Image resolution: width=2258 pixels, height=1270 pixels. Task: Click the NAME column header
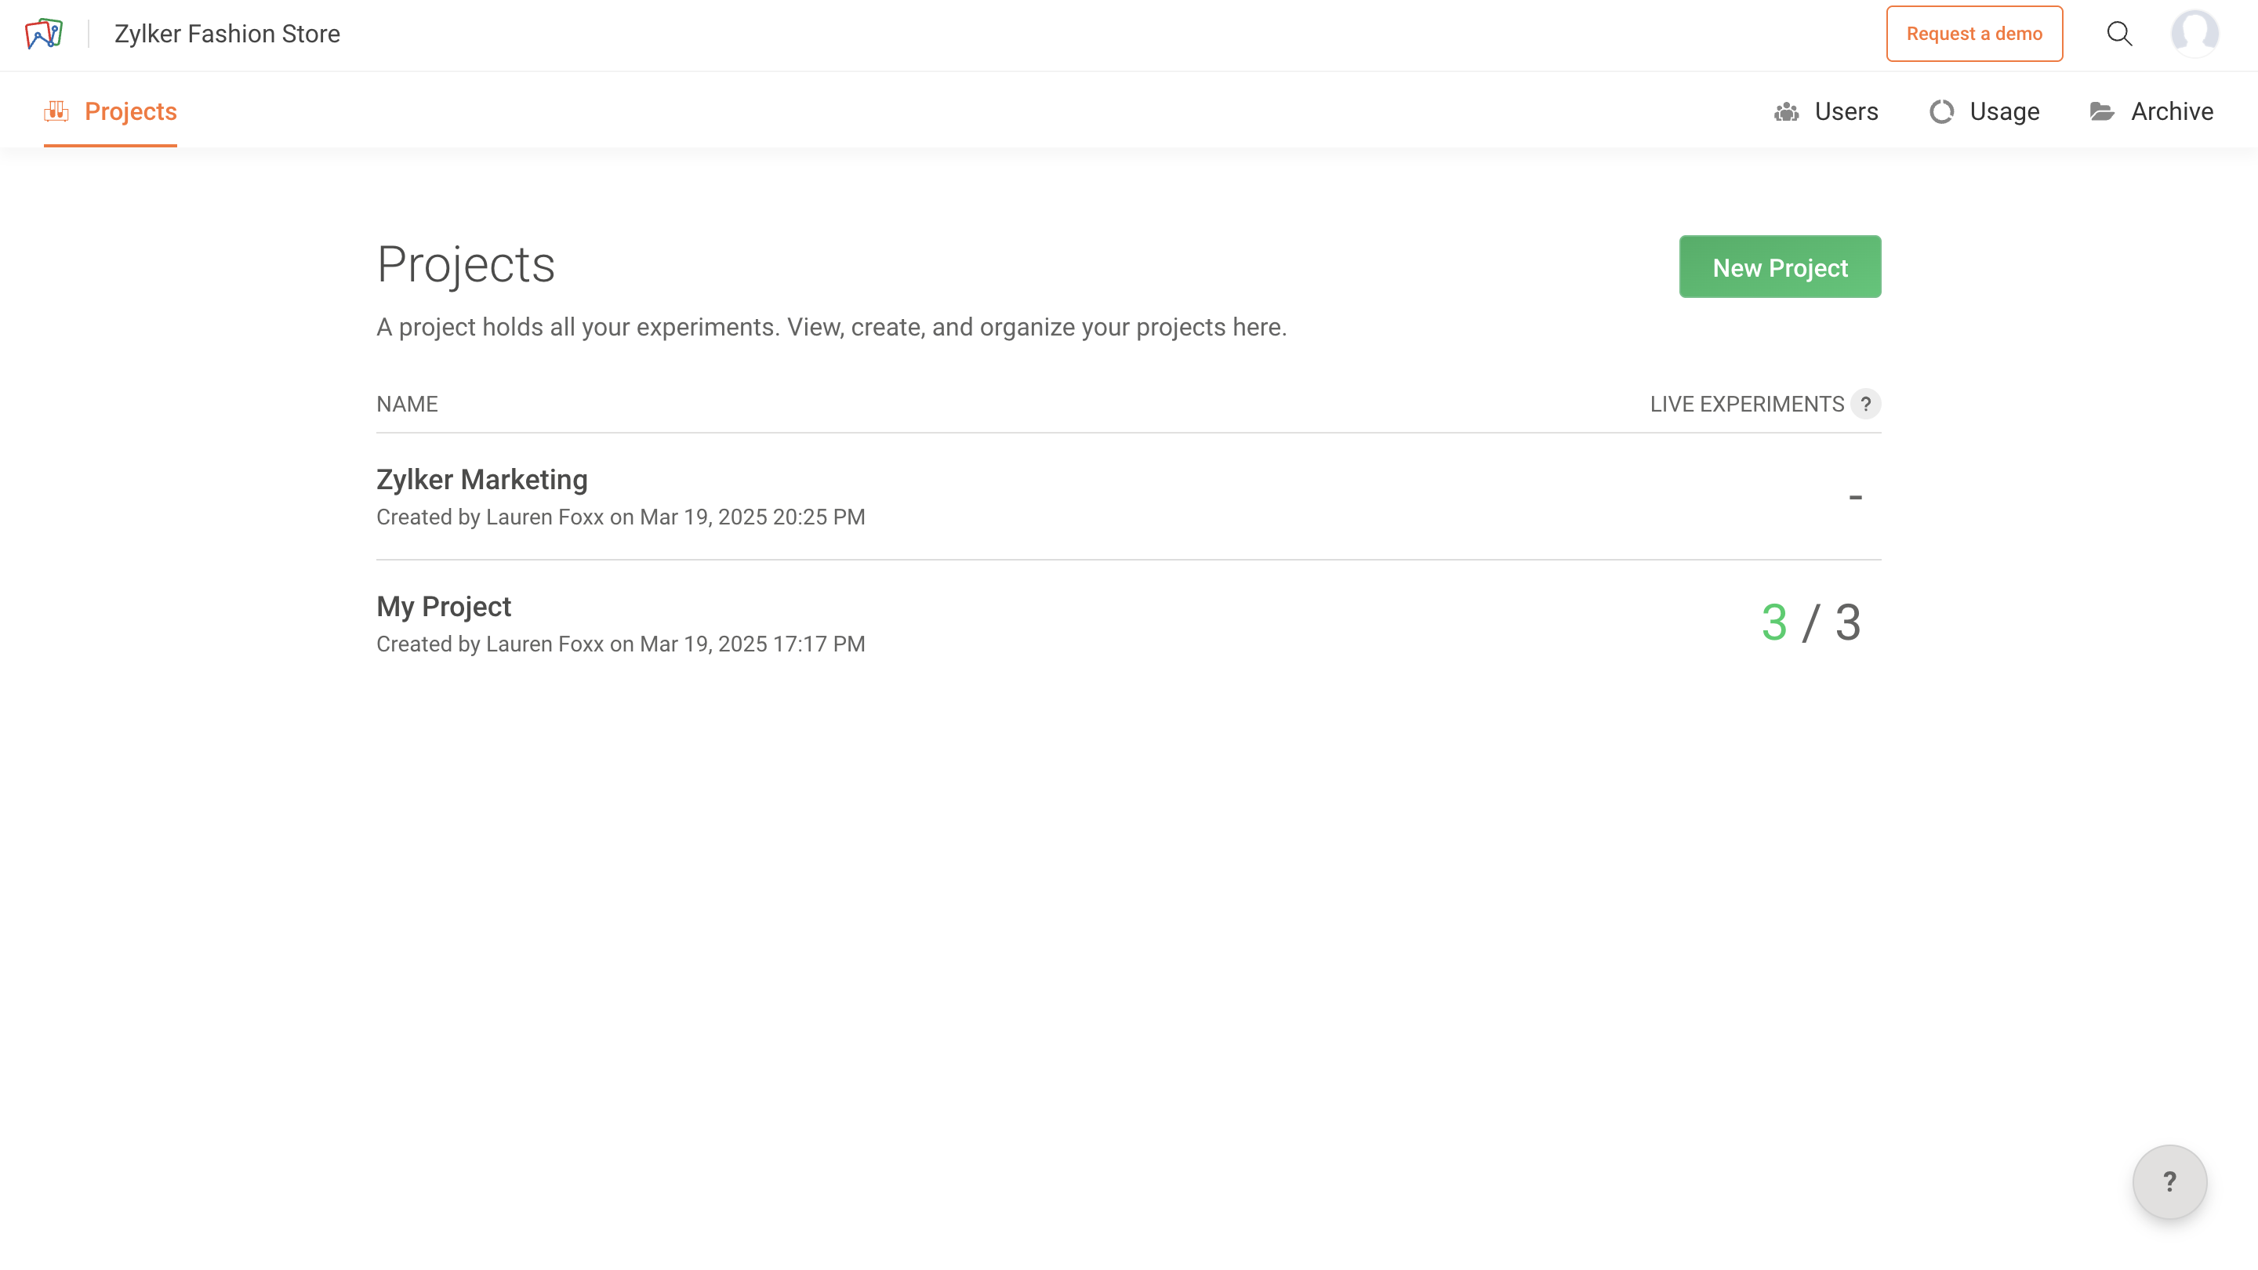[407, 404]
